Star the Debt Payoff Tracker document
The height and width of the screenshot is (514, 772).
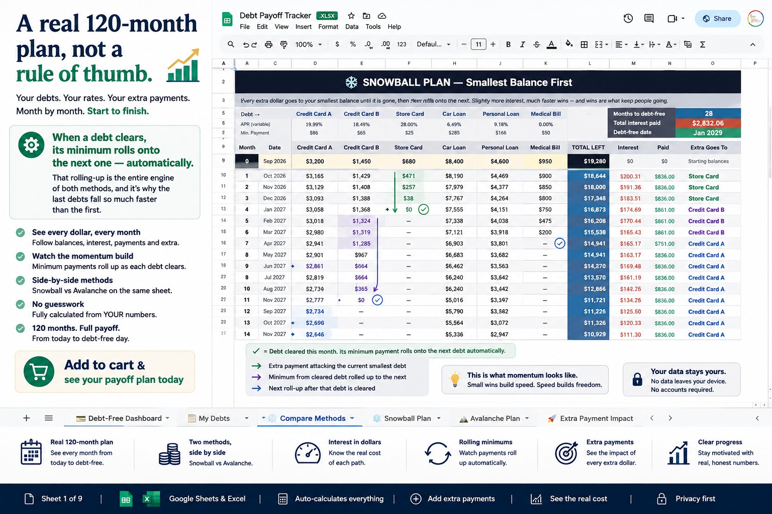(x=351, y=16)
